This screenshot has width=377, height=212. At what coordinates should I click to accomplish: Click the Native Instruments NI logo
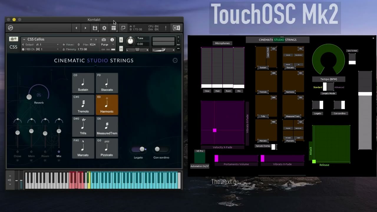176,28
